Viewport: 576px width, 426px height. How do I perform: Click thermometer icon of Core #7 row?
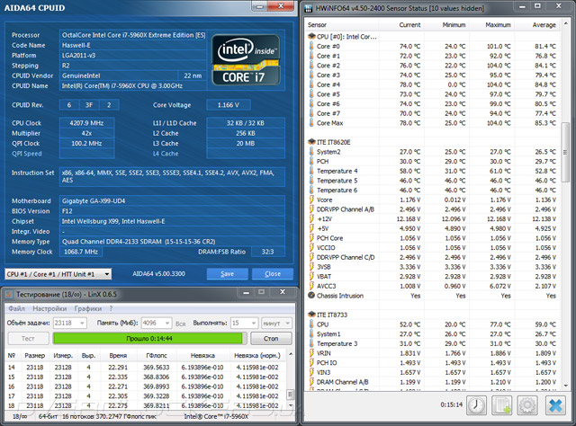point(311,113)
